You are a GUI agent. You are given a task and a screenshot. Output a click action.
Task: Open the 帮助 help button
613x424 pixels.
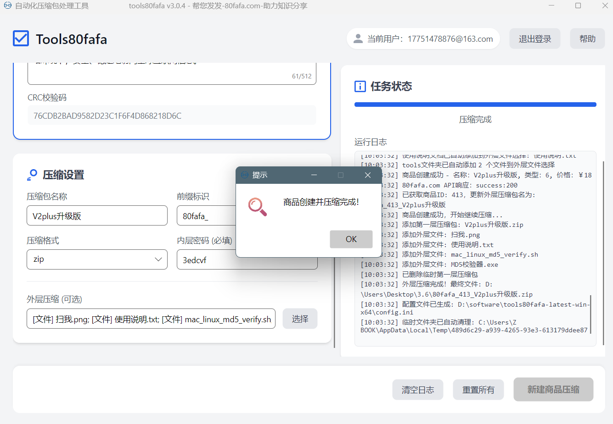tap(587, 39)
